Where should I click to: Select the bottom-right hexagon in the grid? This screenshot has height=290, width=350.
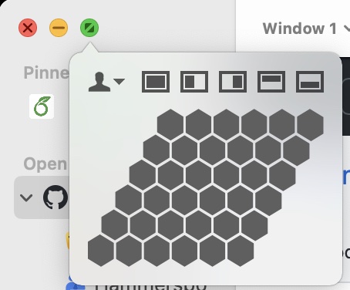click(241, 251)
